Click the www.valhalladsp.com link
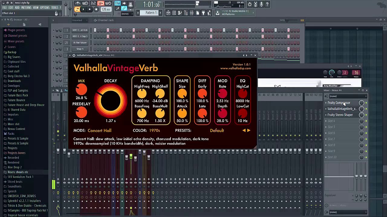Screen dimensions: 387x217 click(236, 68)
